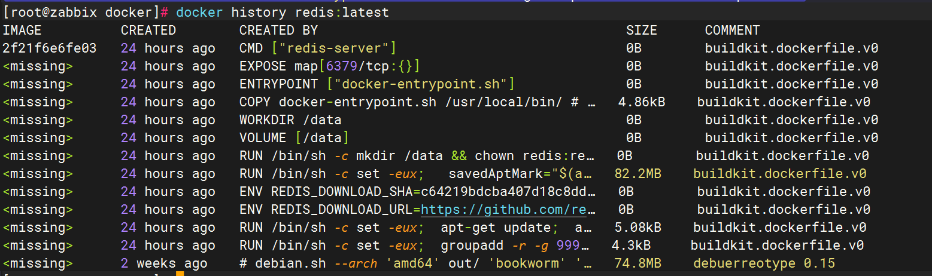The height and width of the screenshot is (276, 932).
Task: Click the WORKDIR /data entry
Action: (x=290, y=120)
